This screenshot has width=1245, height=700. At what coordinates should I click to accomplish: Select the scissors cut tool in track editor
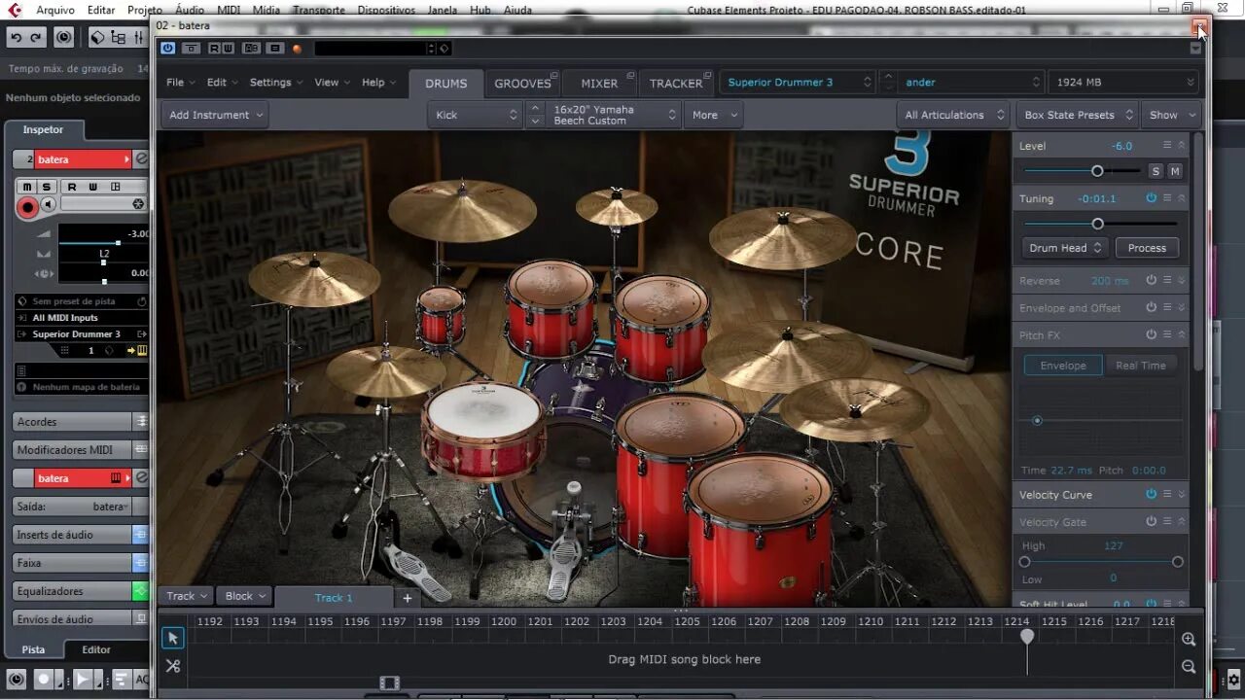click(x=172, y=666)
